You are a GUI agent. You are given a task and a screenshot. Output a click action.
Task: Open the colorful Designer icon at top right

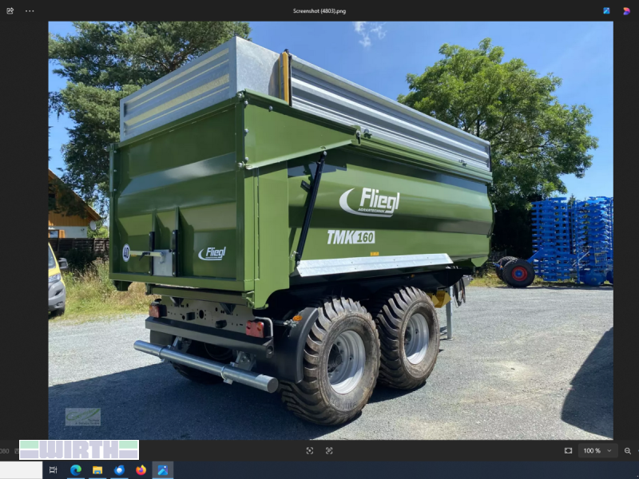click(x=626, y=11)
